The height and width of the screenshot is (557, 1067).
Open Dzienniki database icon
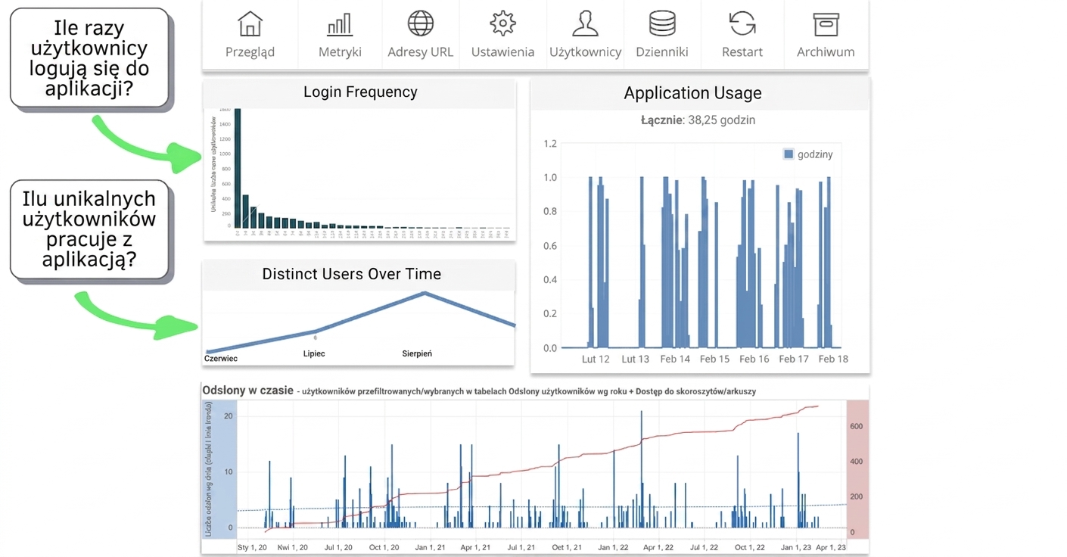pos(662,24)
